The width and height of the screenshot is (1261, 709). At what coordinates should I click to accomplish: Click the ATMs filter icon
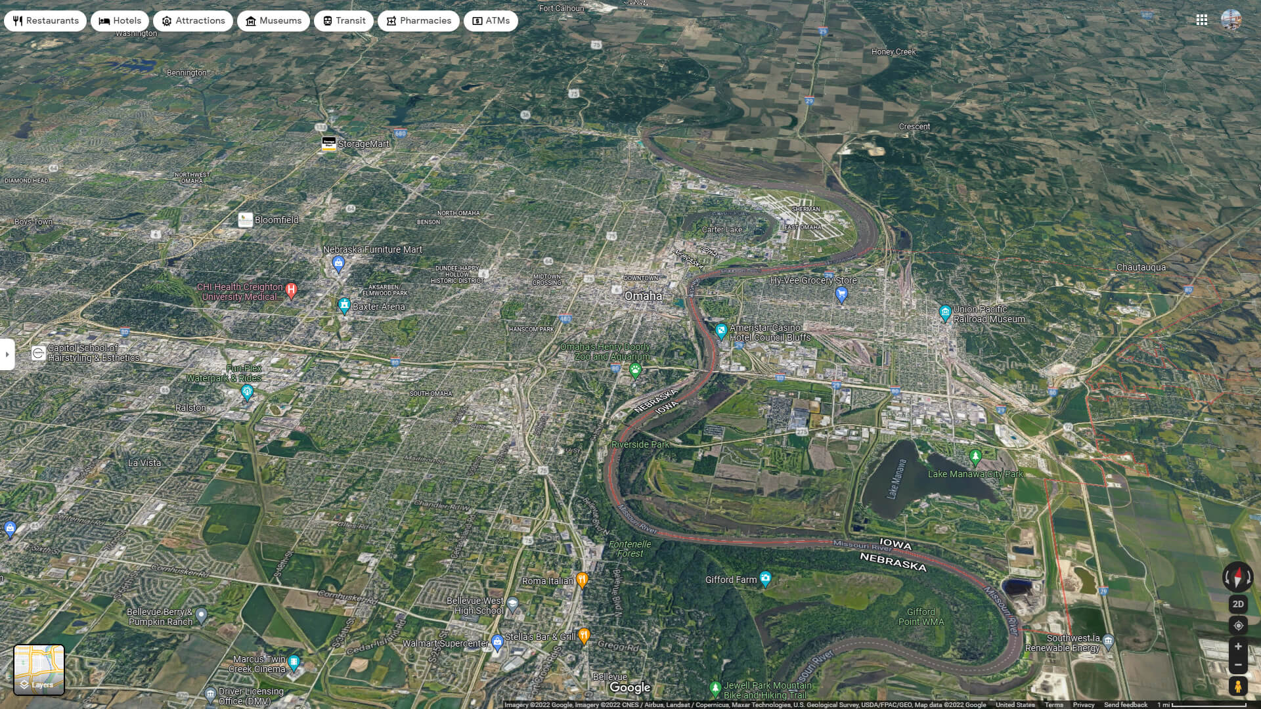(478, 21)
